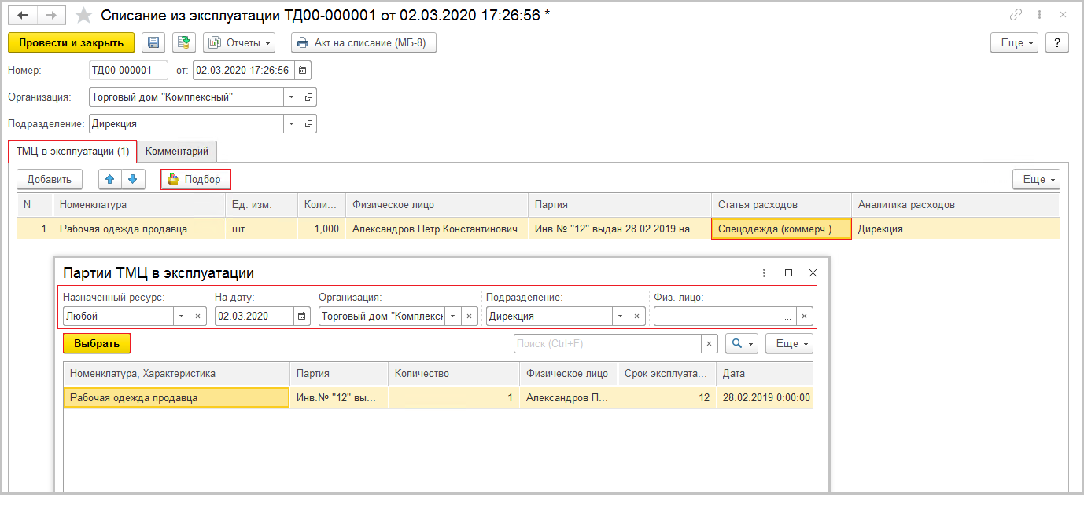Move row up with the up arrow
This screenshot has width=1084, height=512.
click(109, 179)
